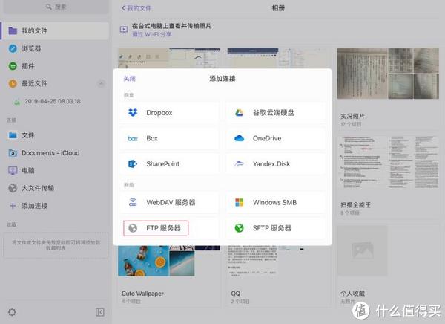The width and height of the screenshot is (445, 324).
Task: Click the Cuto Wallpaper album name label
Action: pyautogui.click(x=142, y=294)
